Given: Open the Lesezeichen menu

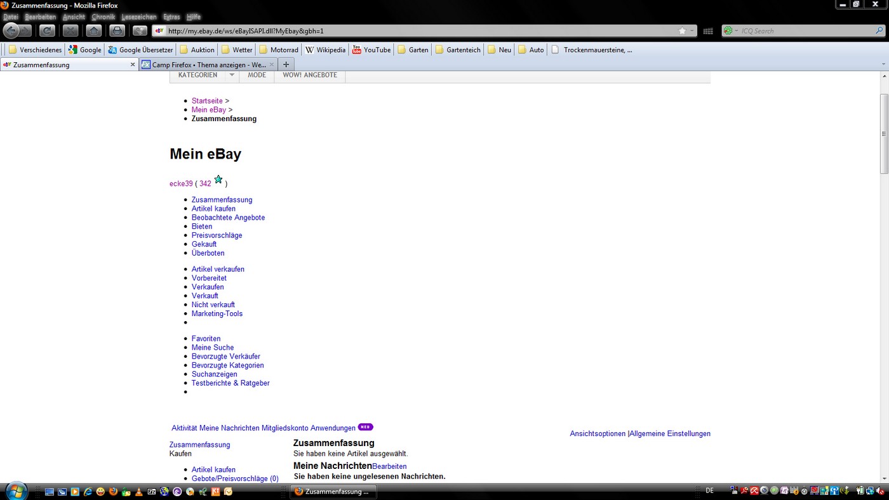Looking at the screenshot, I should tap(139, 17).
